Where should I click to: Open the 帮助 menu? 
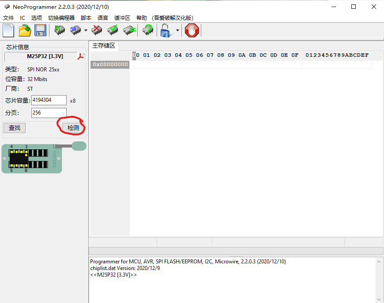142,18
